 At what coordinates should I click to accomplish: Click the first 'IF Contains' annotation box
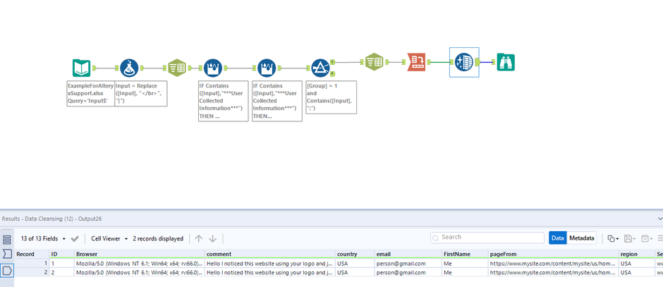tap(224, 101)
